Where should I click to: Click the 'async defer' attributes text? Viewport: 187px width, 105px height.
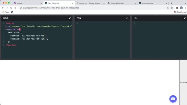tap(12, 29)
